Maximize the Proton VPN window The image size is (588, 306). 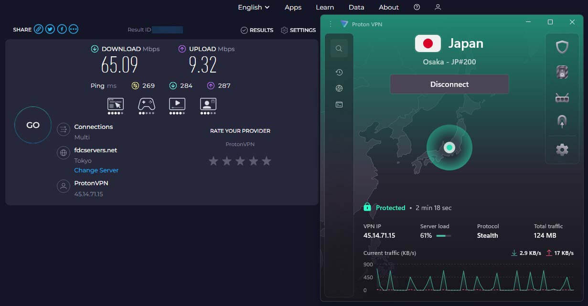(x=550, y=22)
